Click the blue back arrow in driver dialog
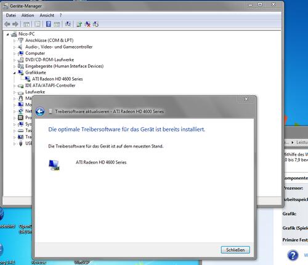 click(40, 111)
